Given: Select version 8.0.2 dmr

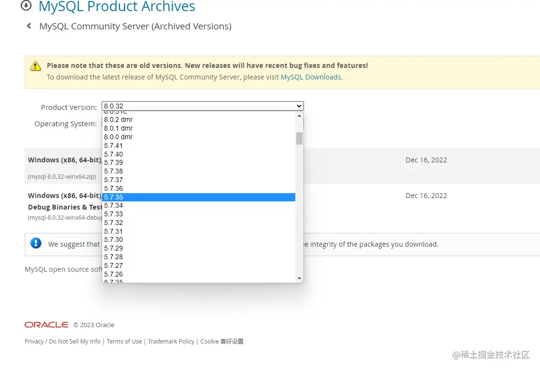Looking at the screenshot, I should pyautogui.click(x=199, y=119).
